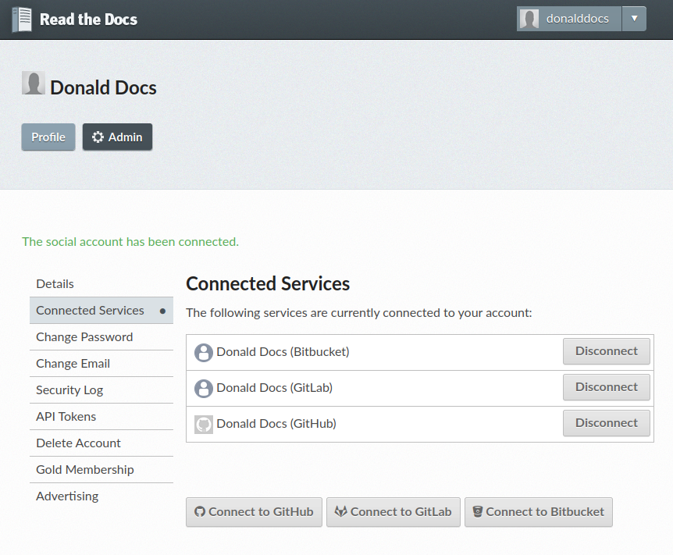This screenshot has height=555, width=673.
Task: Open the user menu dropdown arrow
Action: click(634, 19)
